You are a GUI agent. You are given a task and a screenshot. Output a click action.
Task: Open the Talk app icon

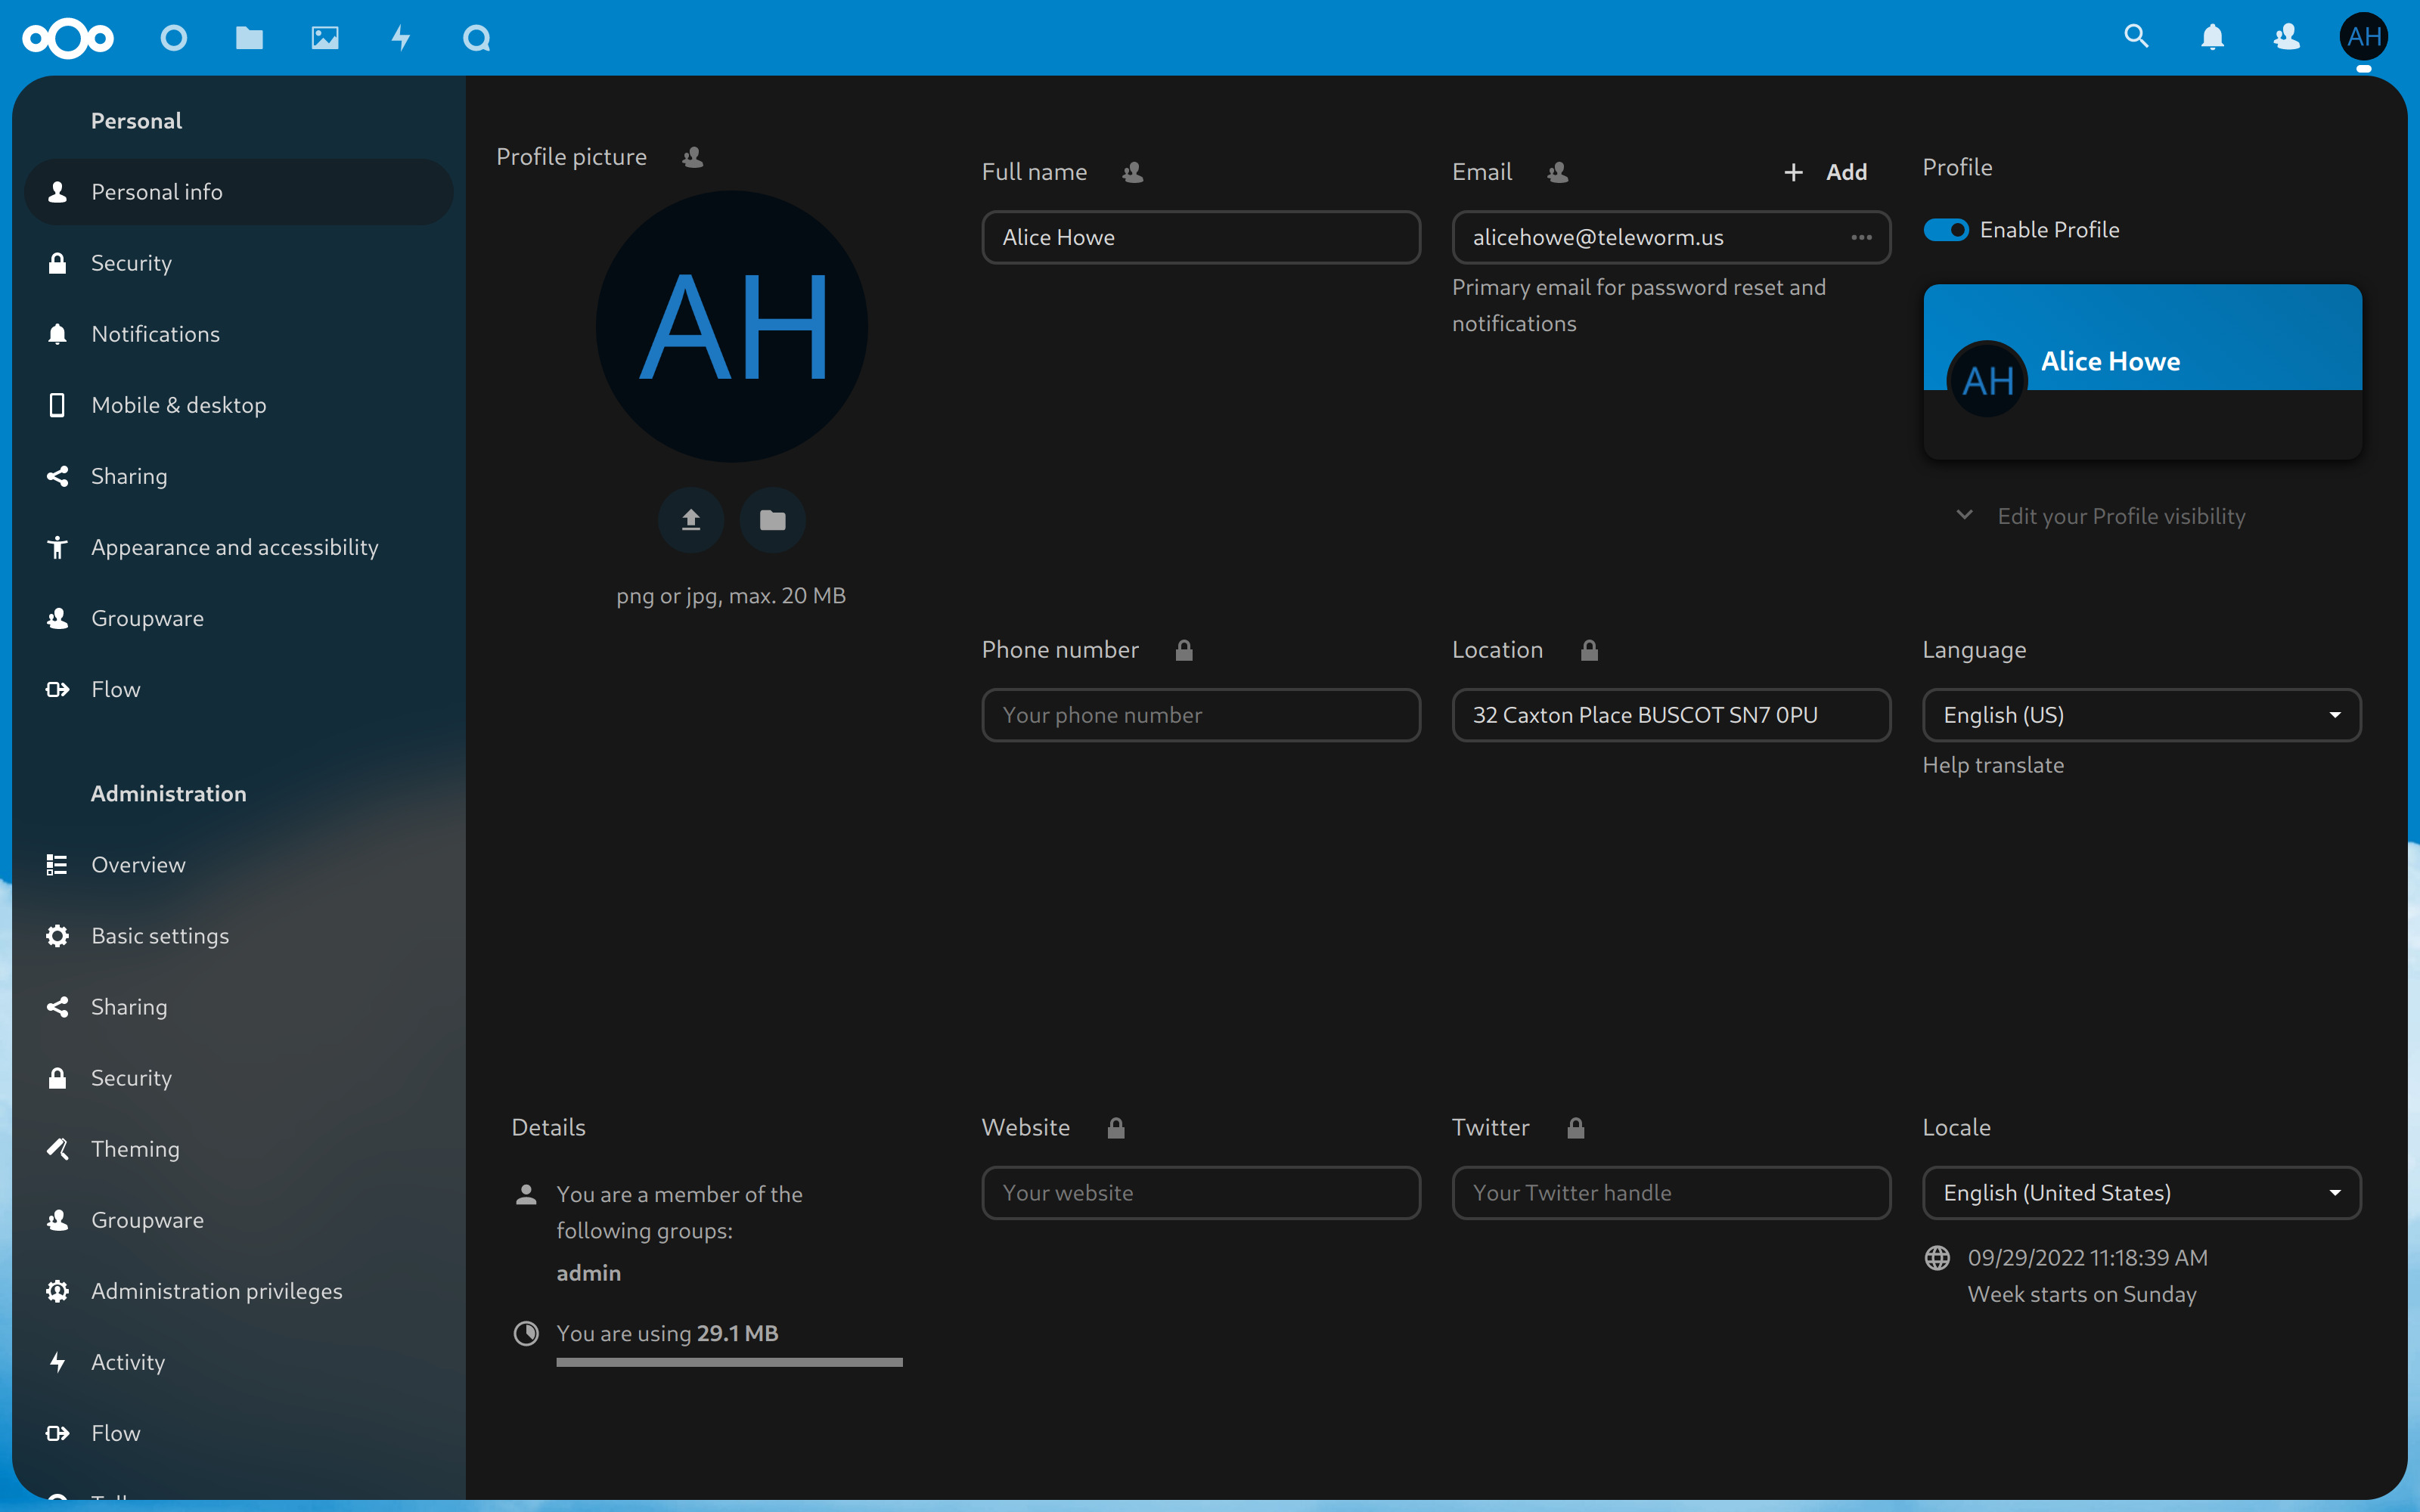coord(476,38)
